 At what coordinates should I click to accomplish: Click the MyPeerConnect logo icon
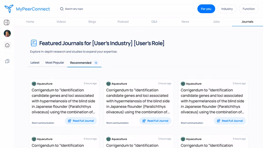tap(9, 9)
